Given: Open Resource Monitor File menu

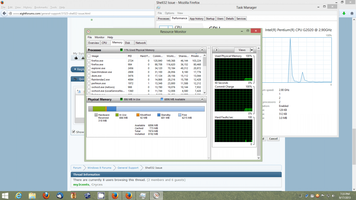Looking at the screenshot, I should coord(90,37).
